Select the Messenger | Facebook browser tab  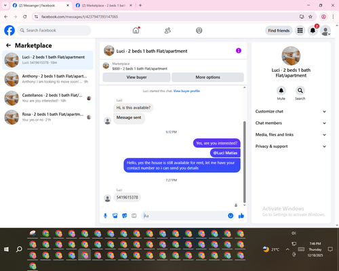click(41, 5)
